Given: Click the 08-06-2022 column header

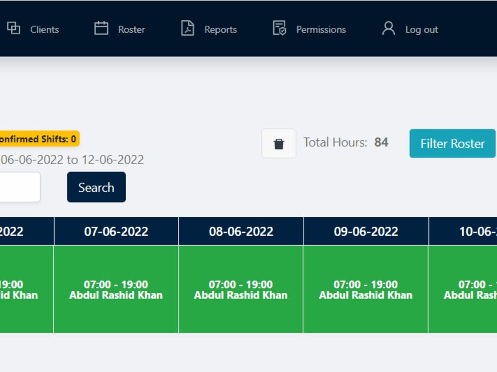Looking at the screenshot, I should pyautogui.click(x=241, y=231).
